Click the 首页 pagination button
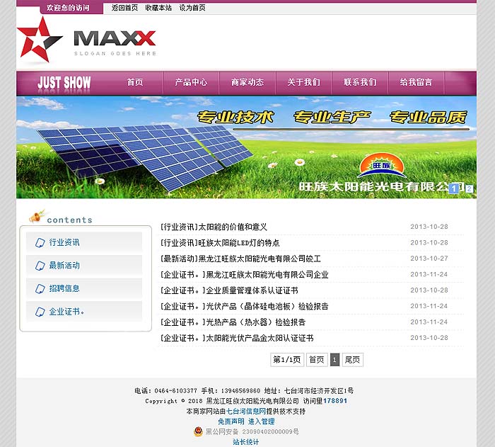 click(x=317, y=360)
